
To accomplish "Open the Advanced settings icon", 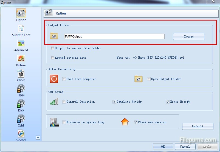I will point(21,44).
